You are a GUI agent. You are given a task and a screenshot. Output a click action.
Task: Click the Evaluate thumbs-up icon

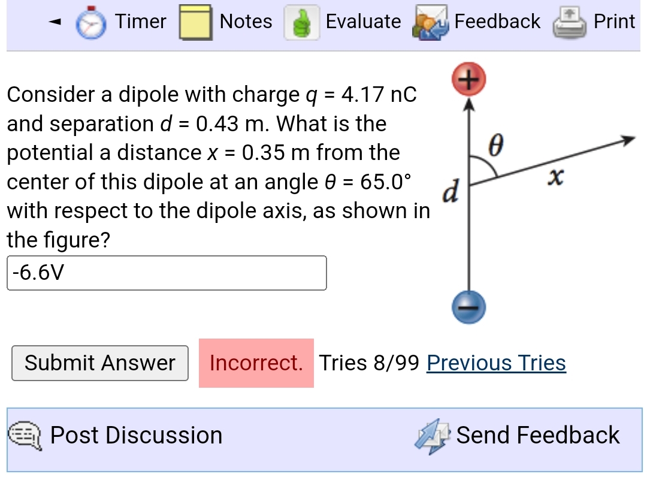pos(303,22)
